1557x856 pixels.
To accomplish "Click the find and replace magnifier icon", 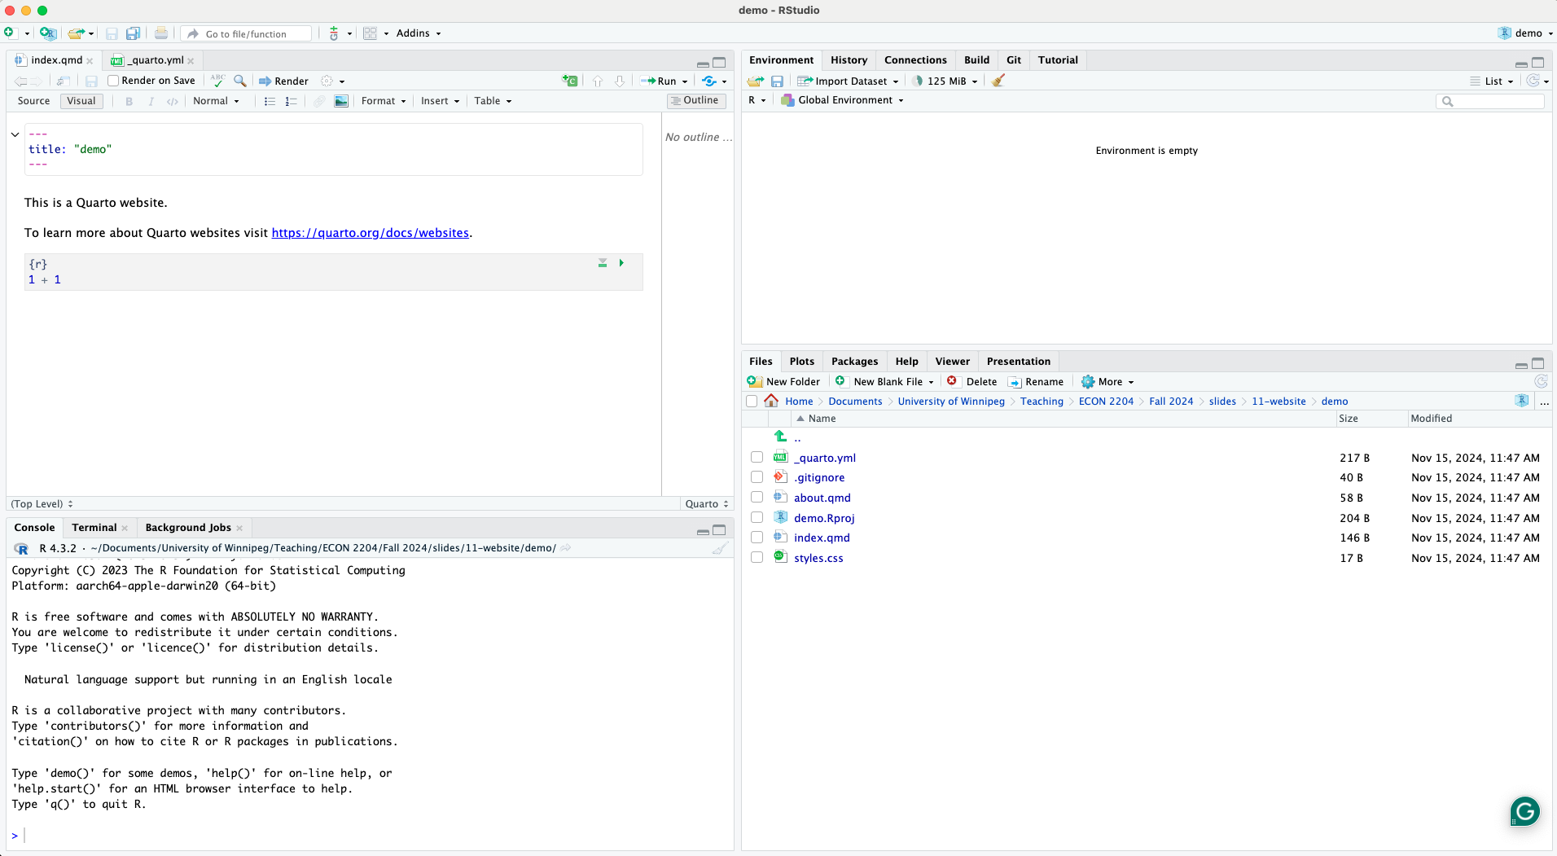I will point(240,81).
